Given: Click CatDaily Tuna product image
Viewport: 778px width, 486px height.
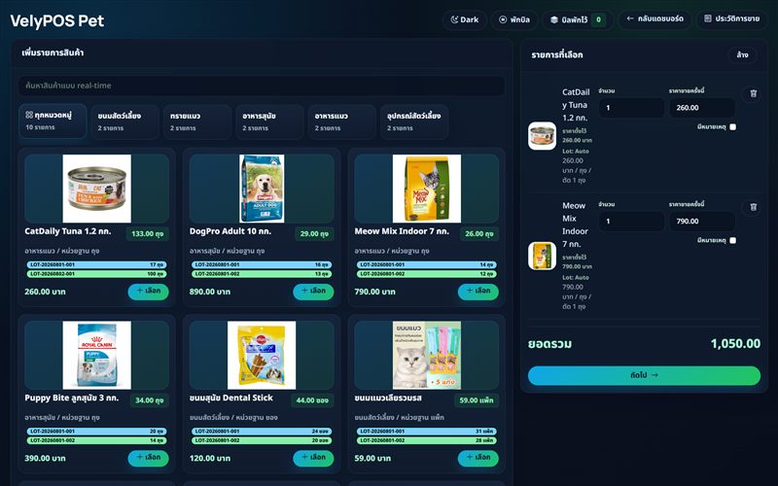Looking at the screenshot, I should pyautogui.click(x=96, y=189).
